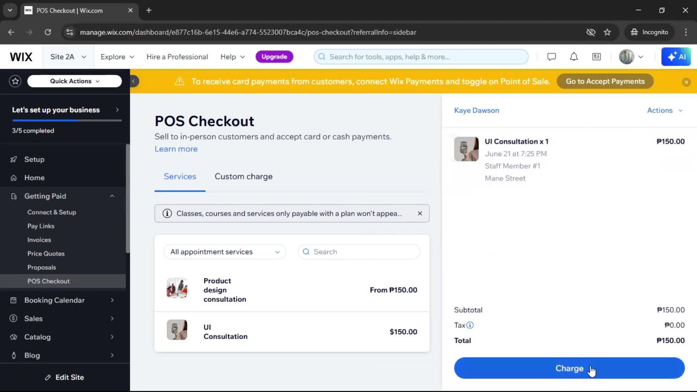The width and height of the screenshot is (697, 392).
Task: Collapse the sidebar with arrow icon
Action: coord(134,81)
